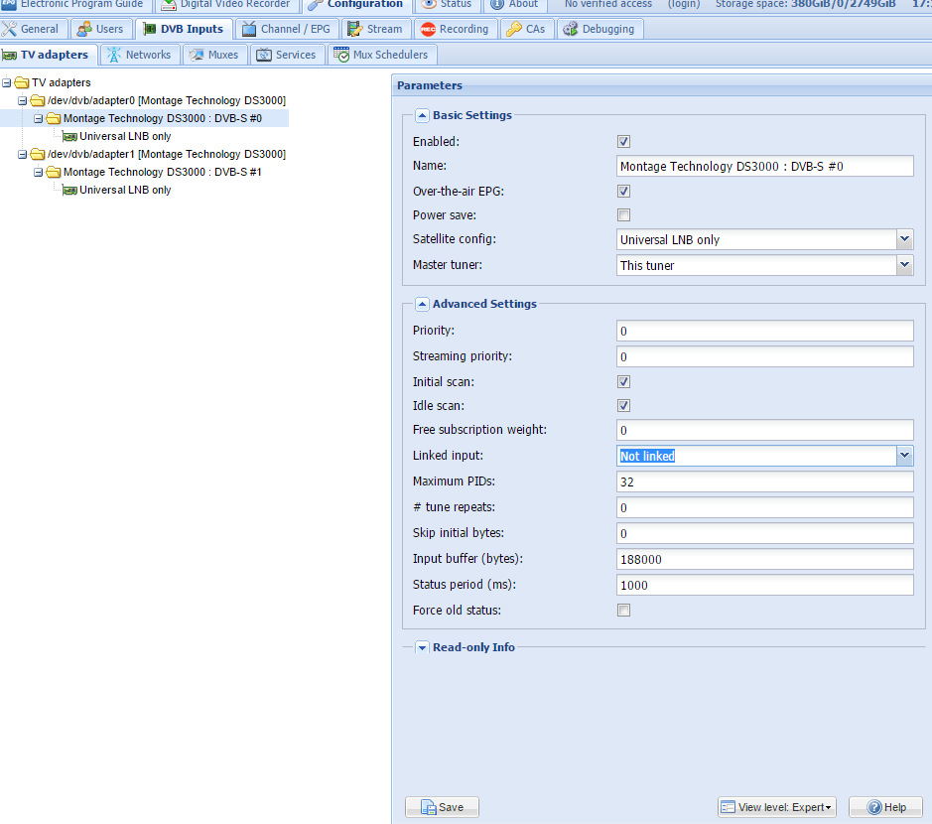The image size is (932, 824).
Task: Click the Digital Video Recorder tab icon
Action: coord(169,4)
